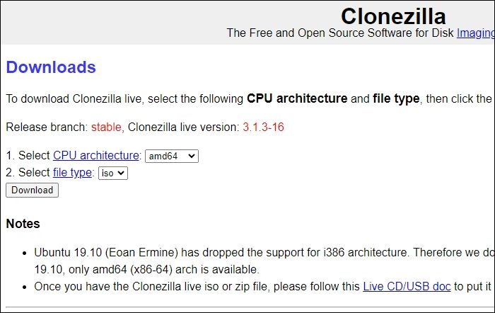
Task: Open the file type hyperlink in step 2
Action: click(x=72, y=173)
